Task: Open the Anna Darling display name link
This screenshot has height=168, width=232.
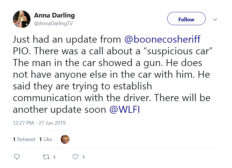Action: 54,15
